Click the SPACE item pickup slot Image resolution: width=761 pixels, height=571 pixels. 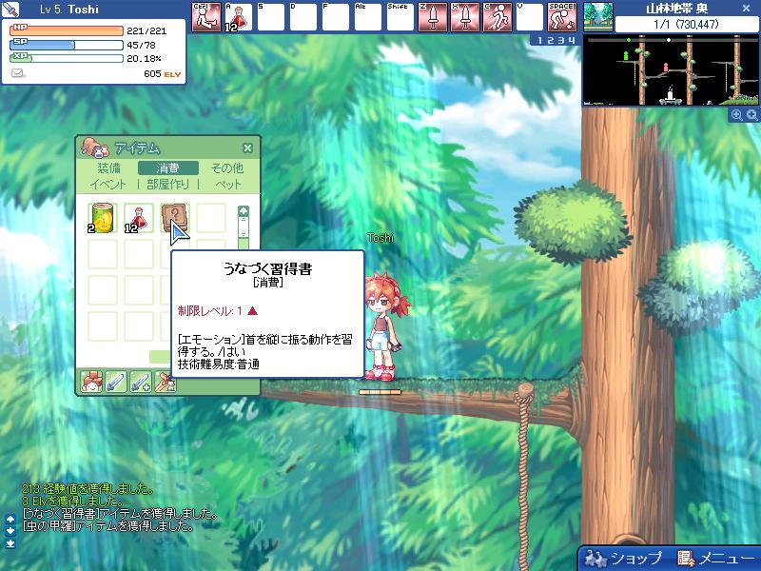pos(562,17)
